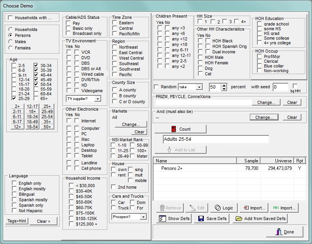Image resolution: width=312 pixels, height=244 pixels.
Task: Click the 25-54 age range preset
Action: coord(47,117)
